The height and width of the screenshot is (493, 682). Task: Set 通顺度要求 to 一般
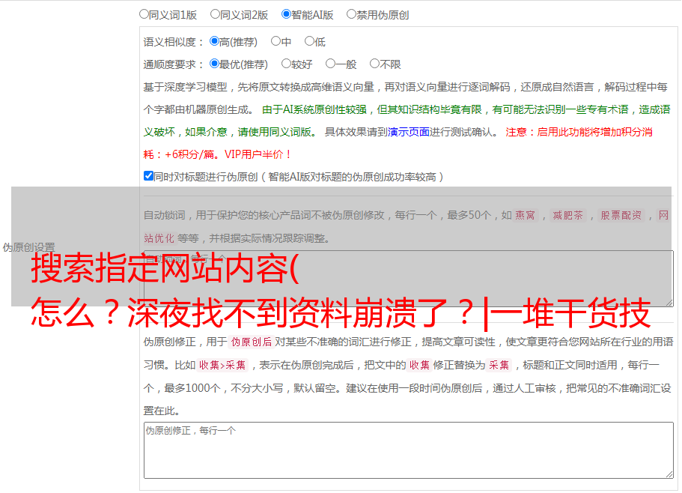[330, 64]
